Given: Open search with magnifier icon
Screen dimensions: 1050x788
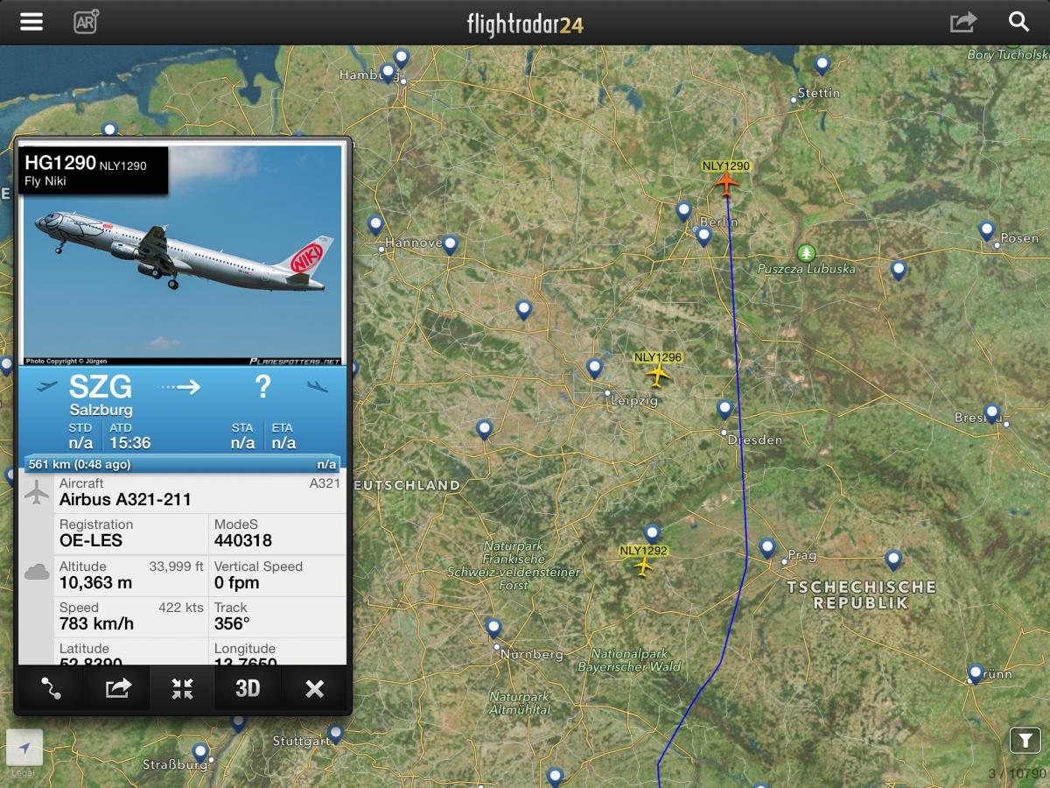Looking at the screenshot, I should click(1018, 22).
